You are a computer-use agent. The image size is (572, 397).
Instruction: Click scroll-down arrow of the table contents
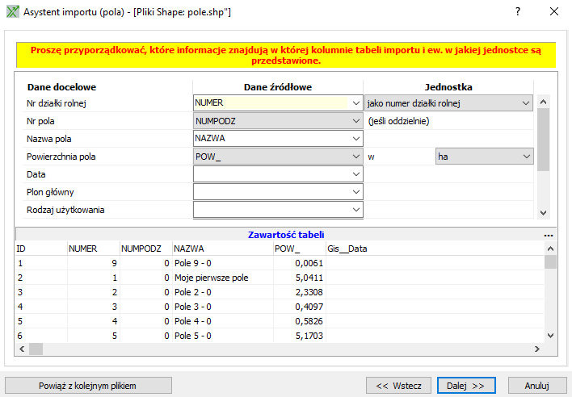pos(550,336)
